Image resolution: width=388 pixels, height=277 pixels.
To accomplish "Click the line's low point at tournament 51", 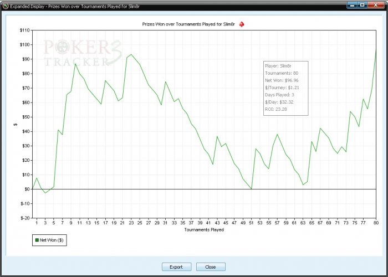I will click(252, 189).
